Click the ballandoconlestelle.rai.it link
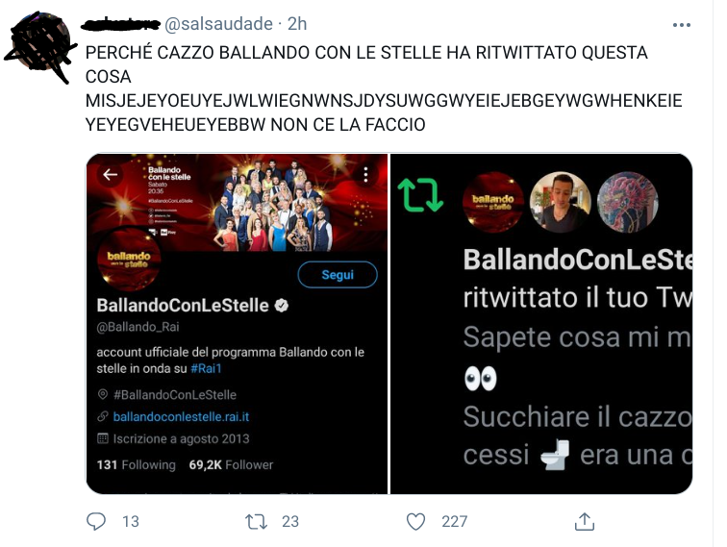The width and height of the screenshot is (727, 547). 181,417
